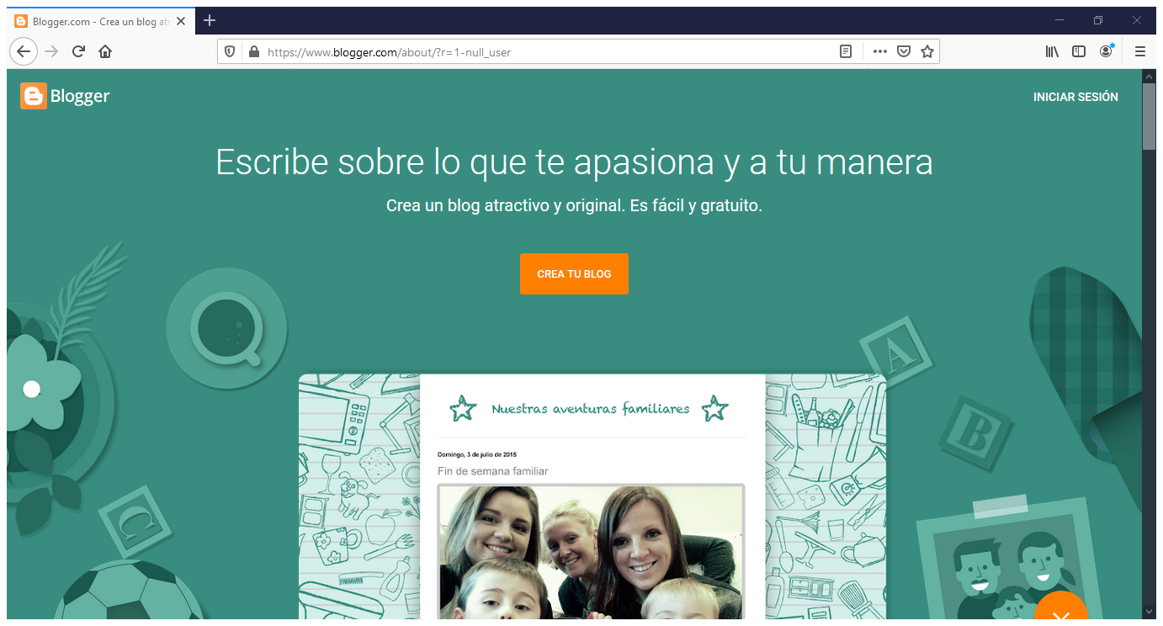Viewport: 1163px width, 626px height.
Task: Open a new tab with plus button
Action: click(x=210, y=20)
